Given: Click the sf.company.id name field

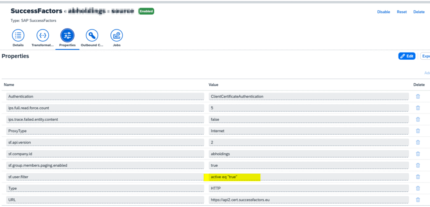Looking at the screenshot, I should point(105,154).
